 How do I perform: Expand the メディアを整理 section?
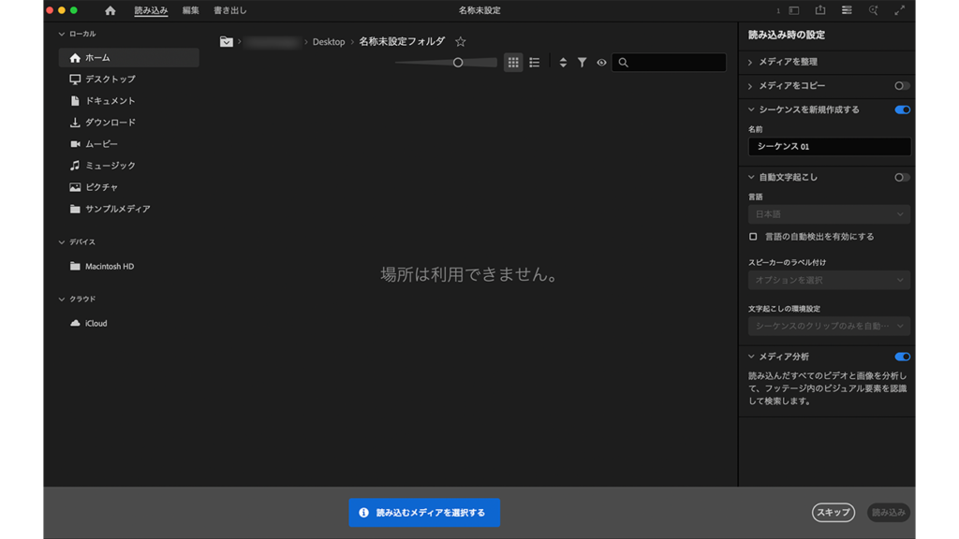click(x=751, y=62)
